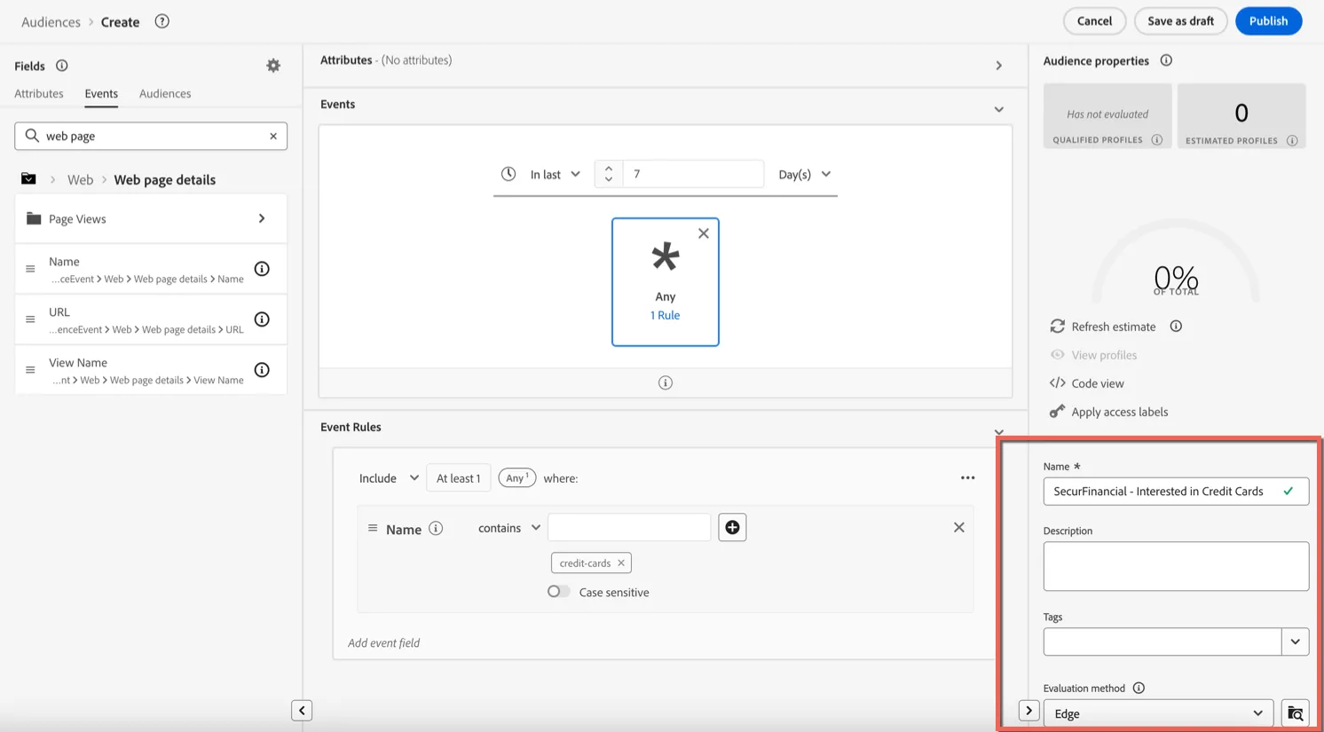This screenshot has width=1324, height=732.
Task: Toggle the Case sensitive switch
Action: (558, 592)
